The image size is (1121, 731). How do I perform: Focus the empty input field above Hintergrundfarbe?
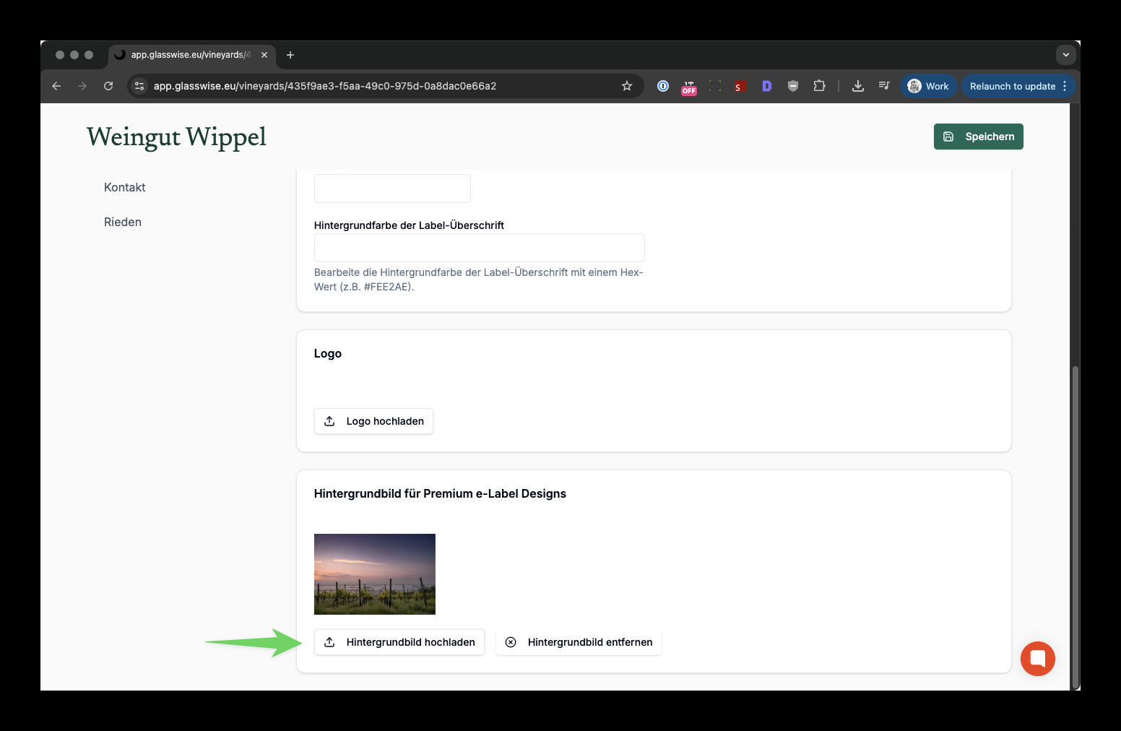point(392,189)
